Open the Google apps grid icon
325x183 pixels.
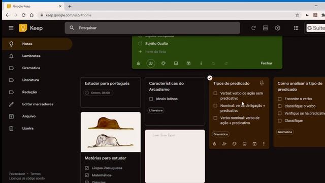(x=296, y=28)
